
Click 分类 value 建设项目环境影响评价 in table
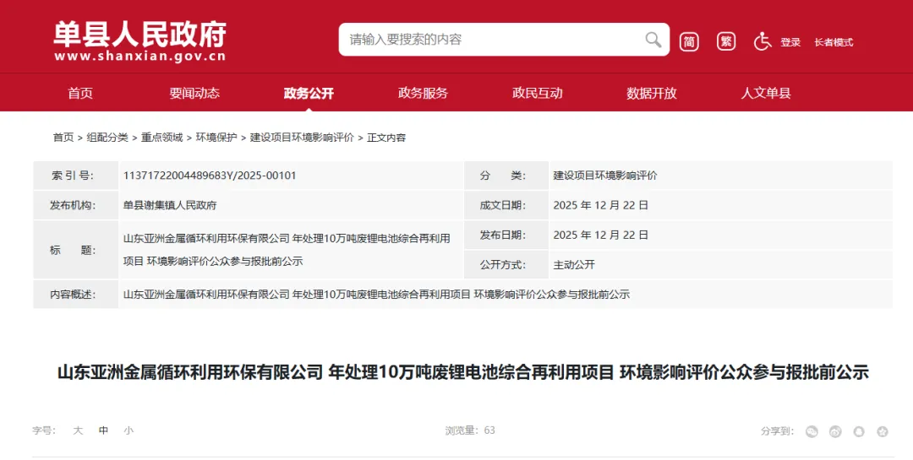[x=605, y=176]
